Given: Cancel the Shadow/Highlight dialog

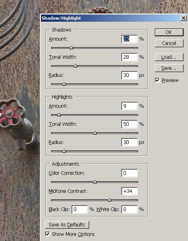Looking at the screenshot, I should pyautogui.click(x=169, y=43).
